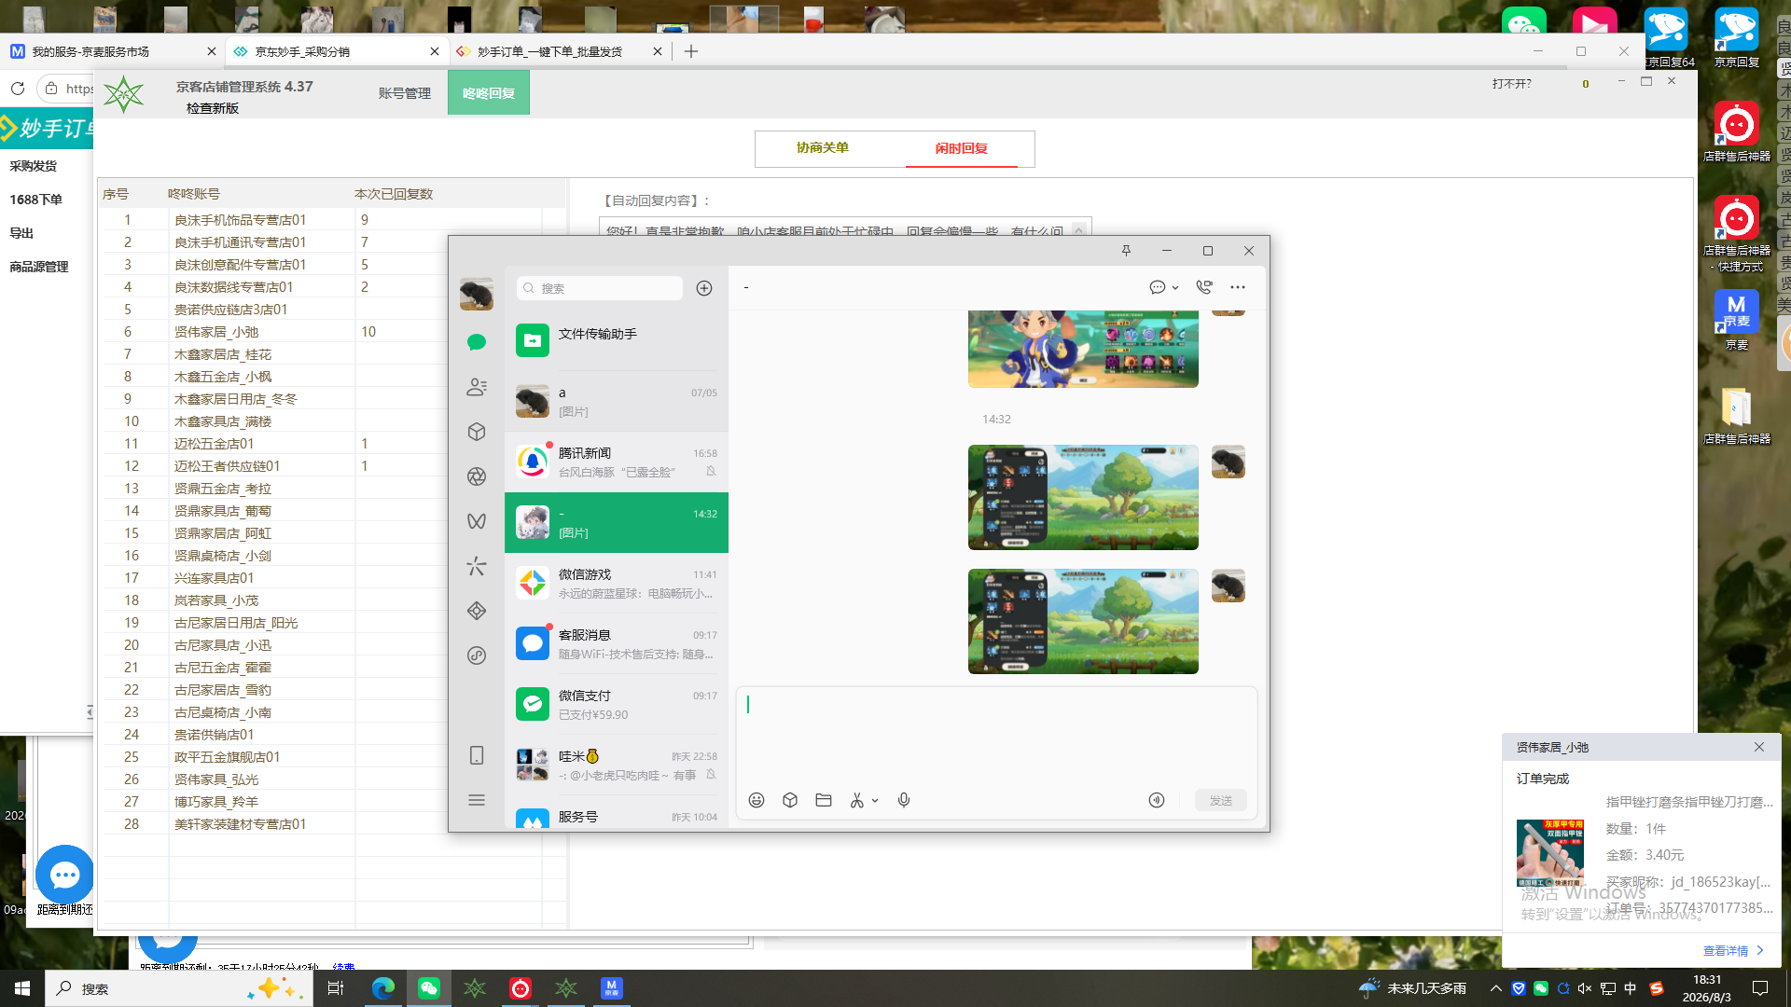The height and width of the screenshot is (1007, 1791).
Task: Click the WeChat icon in the taskbar
Action: 429,988
